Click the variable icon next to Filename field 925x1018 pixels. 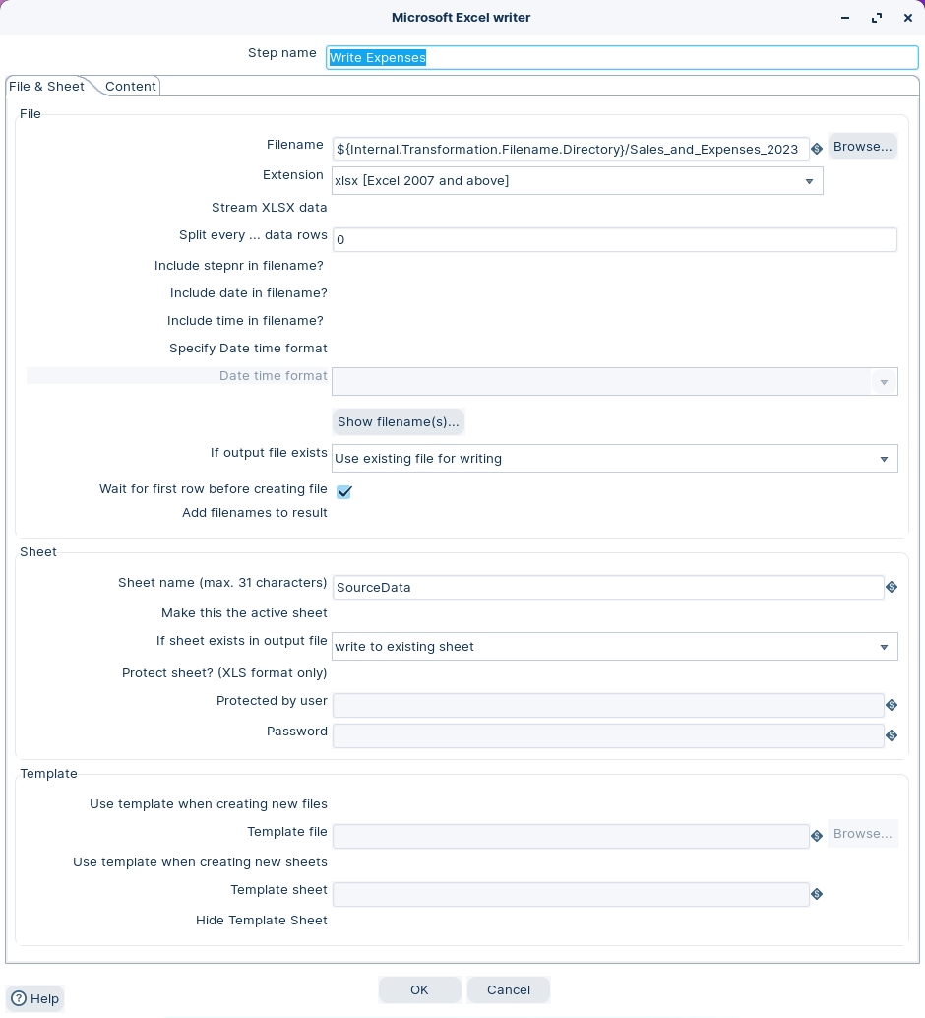click(x=816, y=149)
